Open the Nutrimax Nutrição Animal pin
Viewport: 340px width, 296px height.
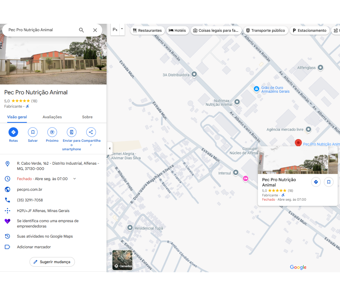point(237,102)
